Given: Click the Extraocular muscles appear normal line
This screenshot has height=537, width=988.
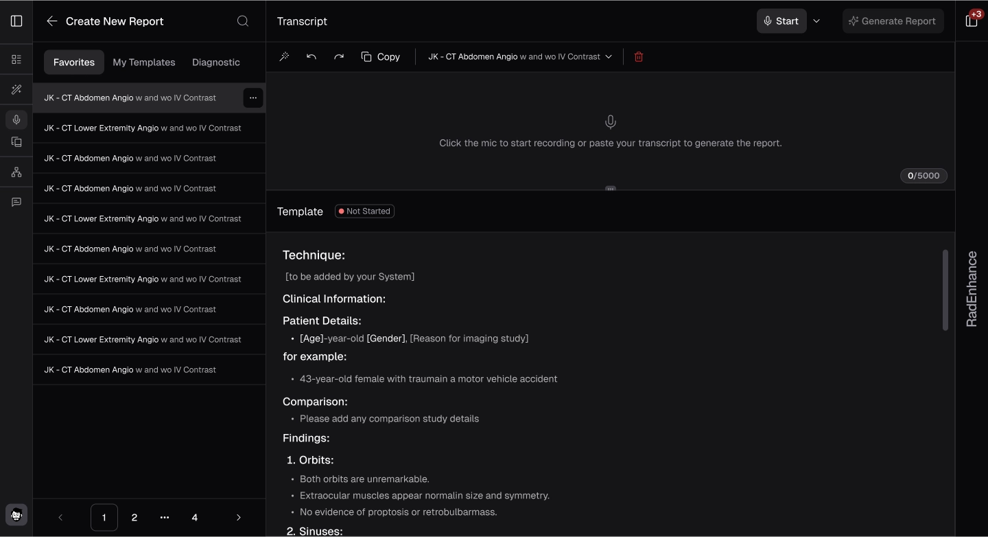Looking at the screenshot, I should [425, 496].
